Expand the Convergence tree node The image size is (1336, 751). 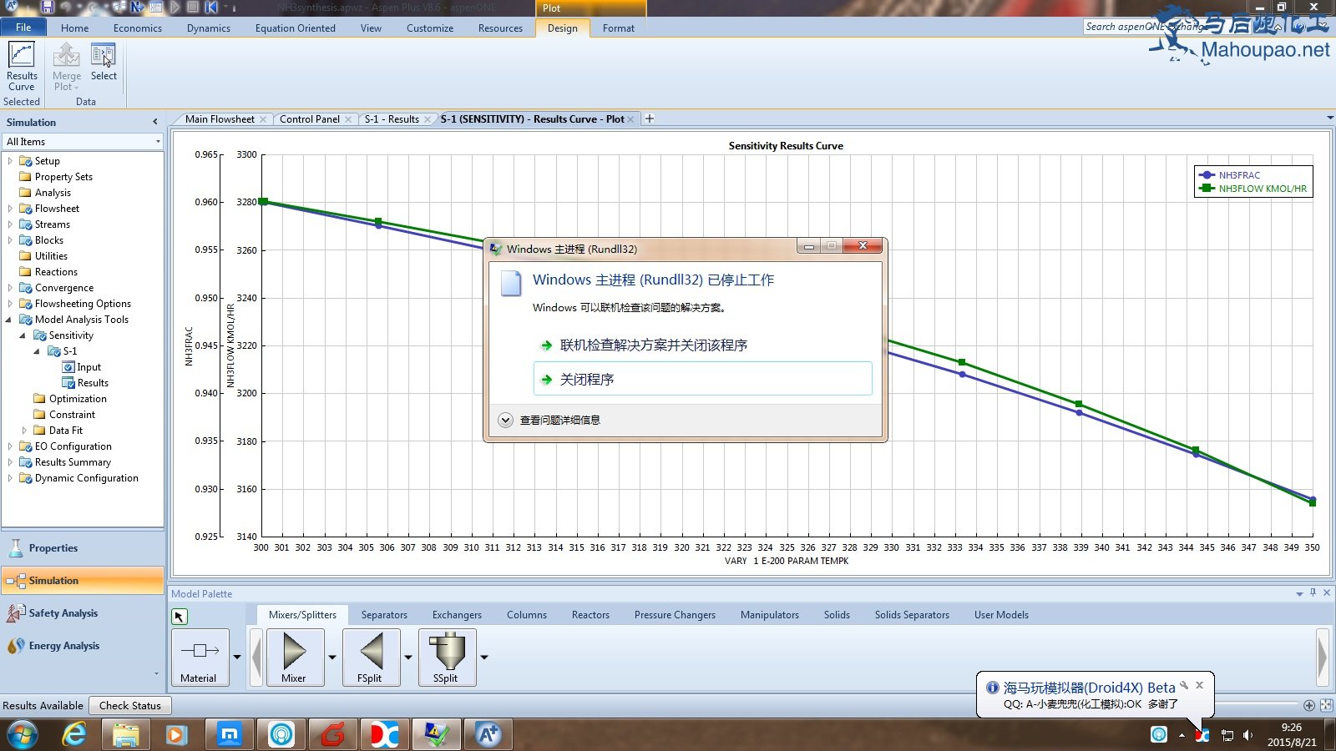10,288
